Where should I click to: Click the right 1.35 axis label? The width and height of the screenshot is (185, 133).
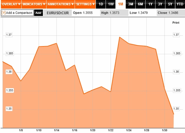pos(176,109)
